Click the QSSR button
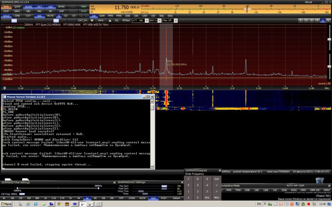Image resolution: width=332 pixels, height=207 pixels. pyautogui.click(x=17, y=7)
